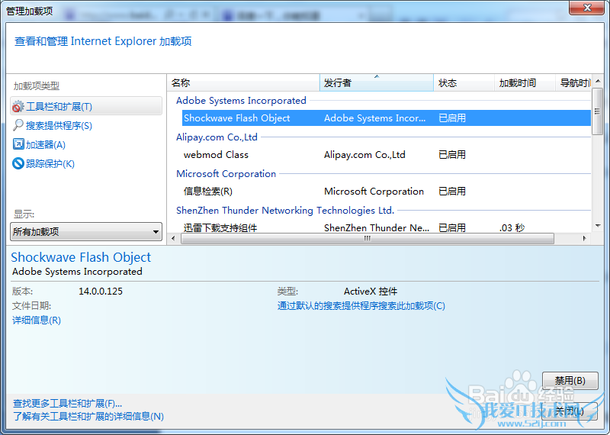Screen dimensions: 610x435
Task: Sort by the 名称 column header
Action: [243, 82]
